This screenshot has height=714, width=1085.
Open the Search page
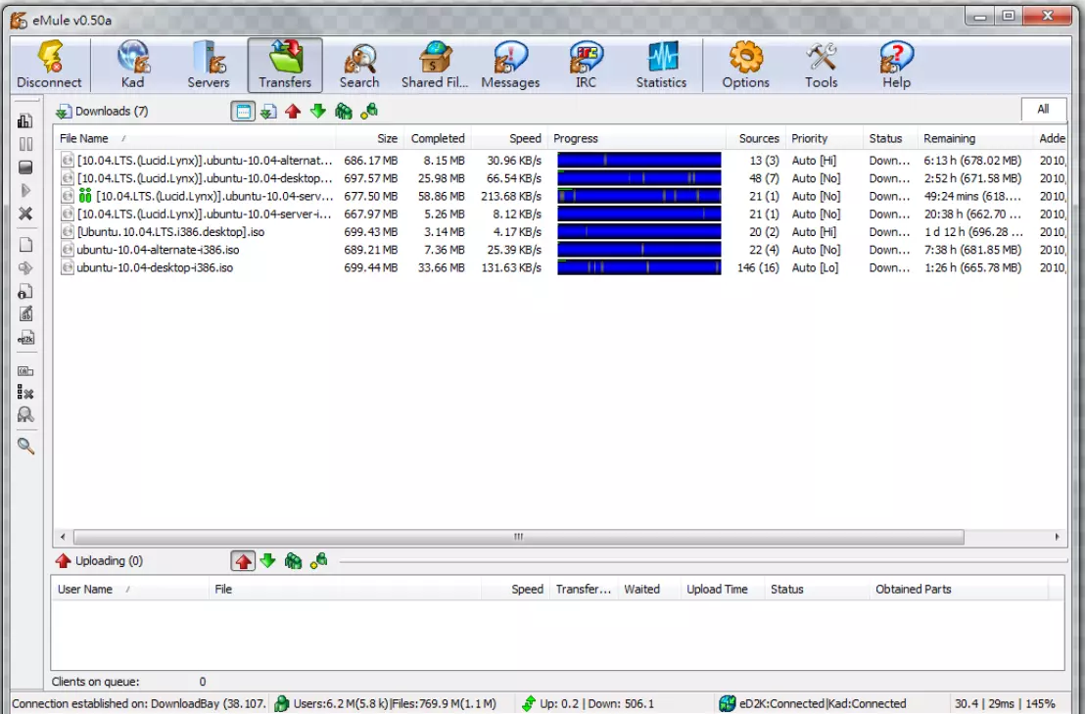[x=359, y=65]
